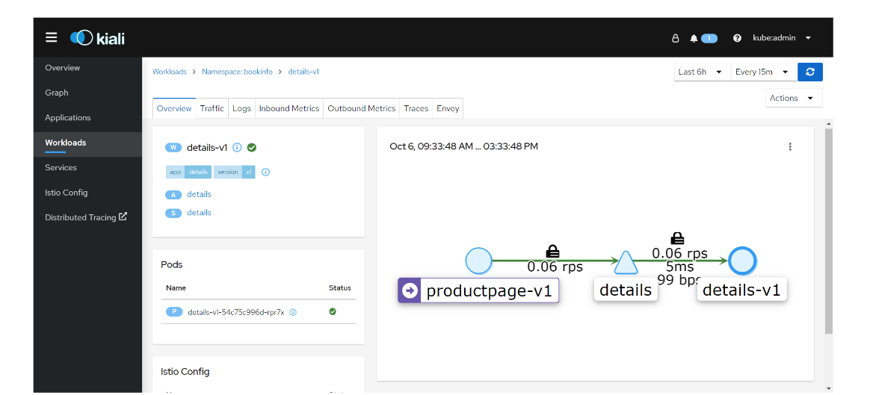Open the details service link
The image size is (870, 395).
(x=200, y=213)
